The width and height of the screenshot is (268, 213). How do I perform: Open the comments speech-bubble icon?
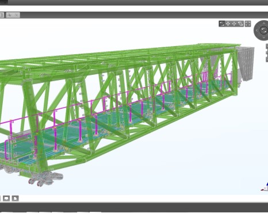coord(6,198)
